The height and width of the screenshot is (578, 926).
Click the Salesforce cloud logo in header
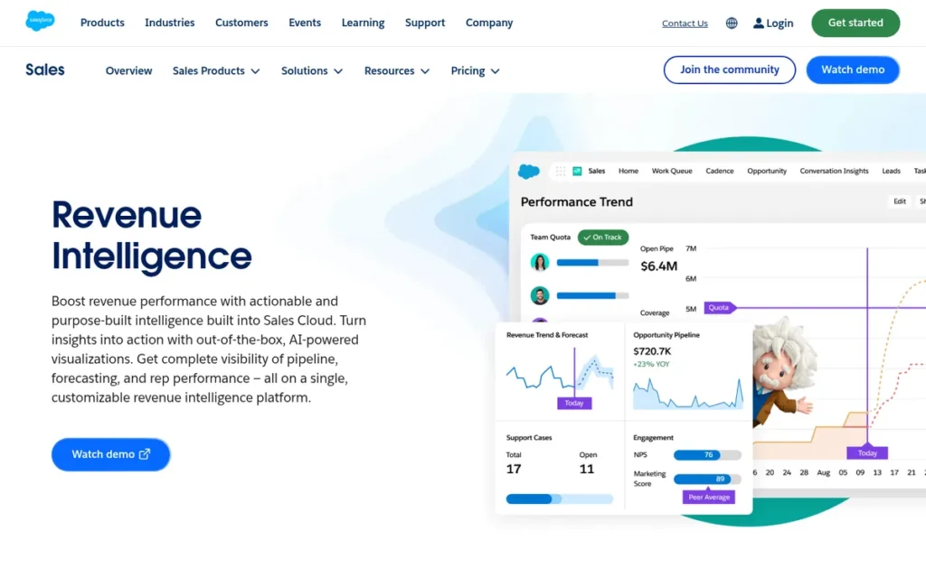pos(40,22)
